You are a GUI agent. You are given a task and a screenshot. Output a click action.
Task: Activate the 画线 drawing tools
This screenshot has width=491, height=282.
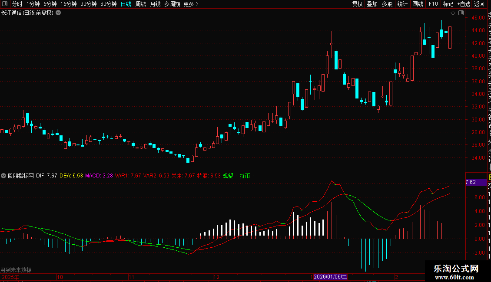click(418, 4)
